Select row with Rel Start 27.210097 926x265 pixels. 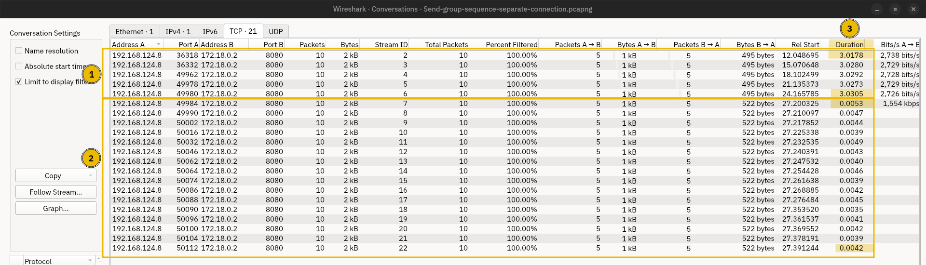pos(515,113)
